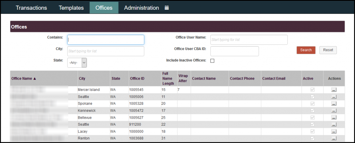Click office ID 1000000
The height and width of the screenshot is (143, 355).
pos(136,132)
